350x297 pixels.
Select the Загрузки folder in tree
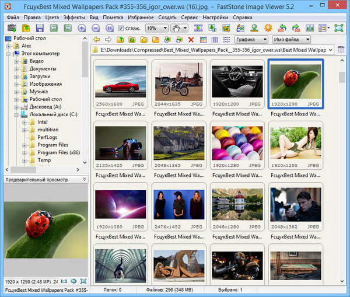[x=40, y=76]
